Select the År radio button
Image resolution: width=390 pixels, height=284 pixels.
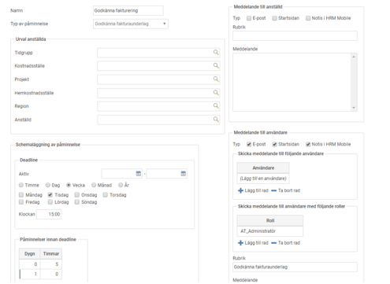tap(121, 185)
